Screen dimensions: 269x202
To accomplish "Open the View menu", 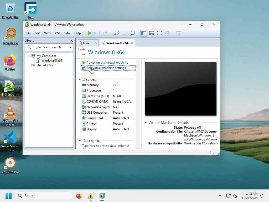I will point(47,33).
